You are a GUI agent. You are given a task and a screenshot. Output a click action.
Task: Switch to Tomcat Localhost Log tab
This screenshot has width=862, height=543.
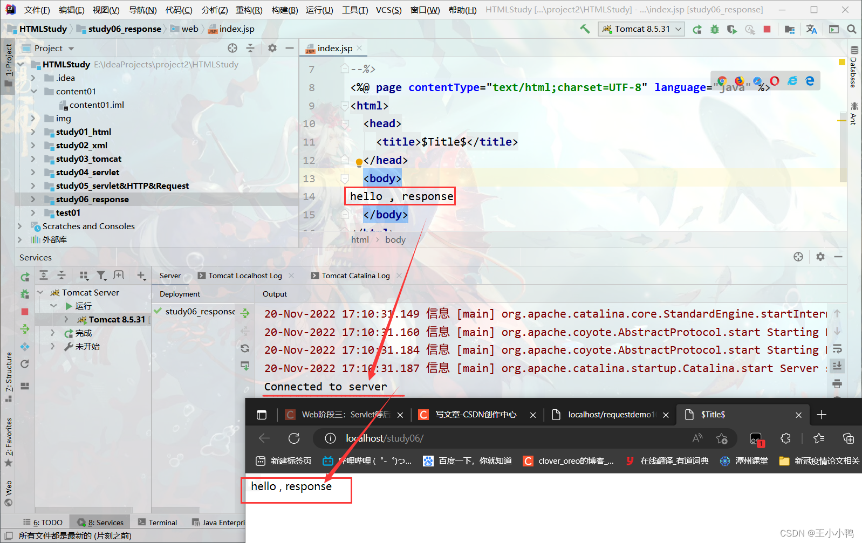click(x=245, y=276)
